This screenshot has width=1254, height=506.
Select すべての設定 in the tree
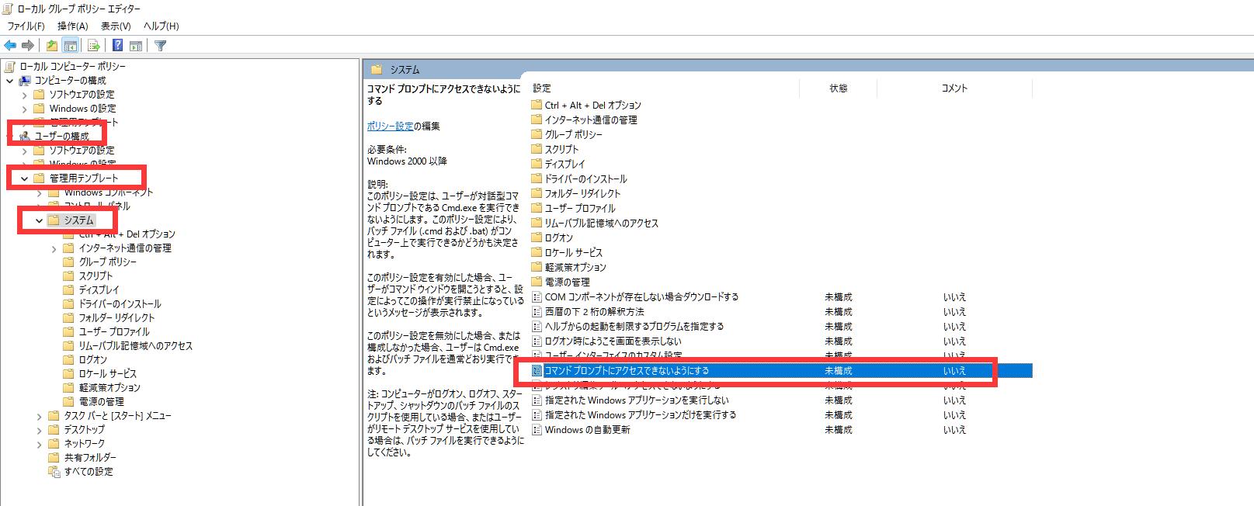89,472
